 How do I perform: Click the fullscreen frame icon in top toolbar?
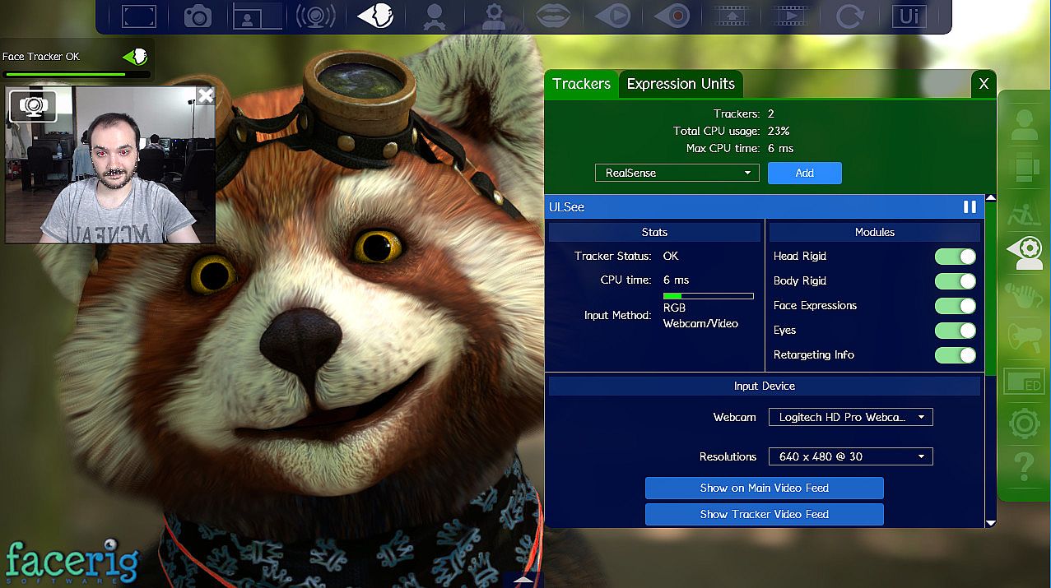point(138,16)
